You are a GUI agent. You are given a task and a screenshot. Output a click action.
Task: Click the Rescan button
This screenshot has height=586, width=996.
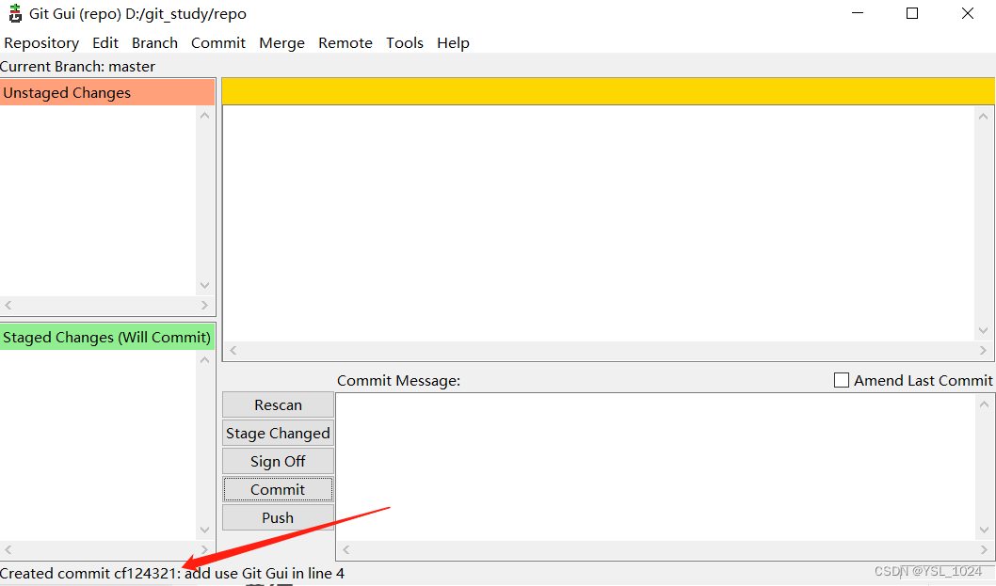279,405
